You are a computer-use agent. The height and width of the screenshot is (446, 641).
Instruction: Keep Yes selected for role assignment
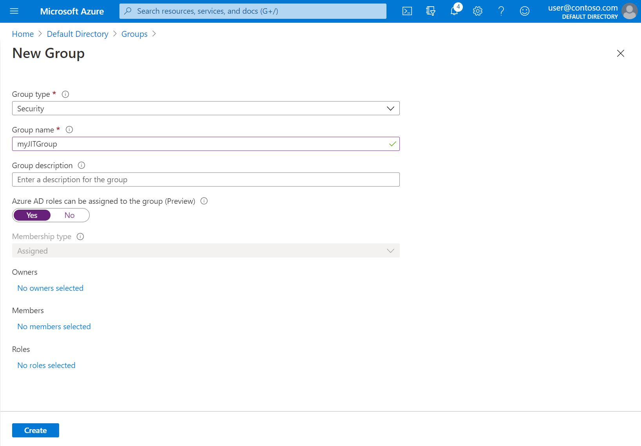(32, 215)
